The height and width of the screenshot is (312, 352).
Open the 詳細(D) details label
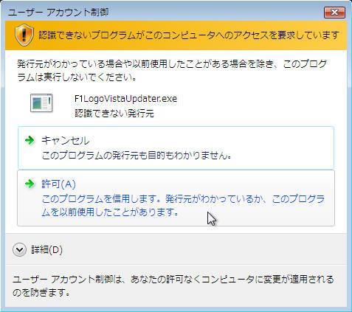click(46, 250)
